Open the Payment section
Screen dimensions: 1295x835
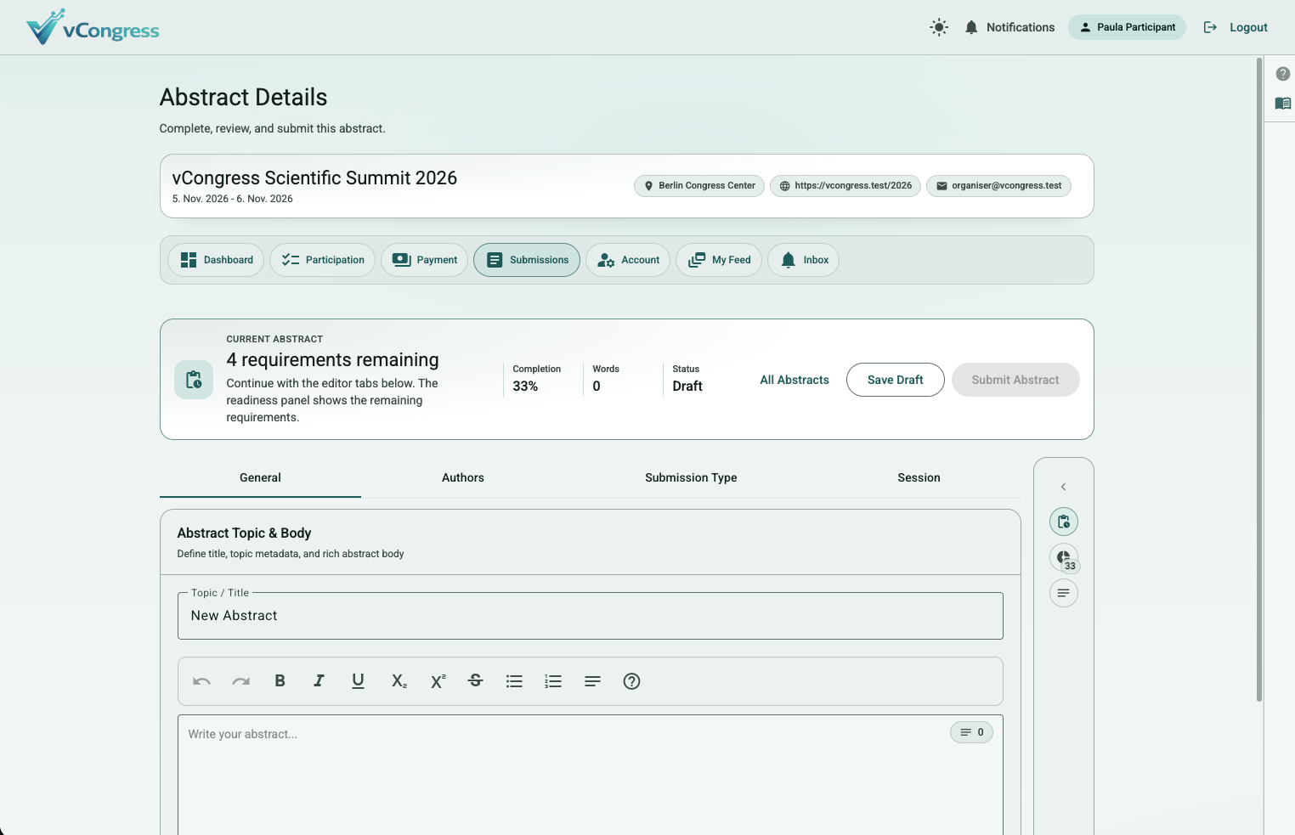424,260
